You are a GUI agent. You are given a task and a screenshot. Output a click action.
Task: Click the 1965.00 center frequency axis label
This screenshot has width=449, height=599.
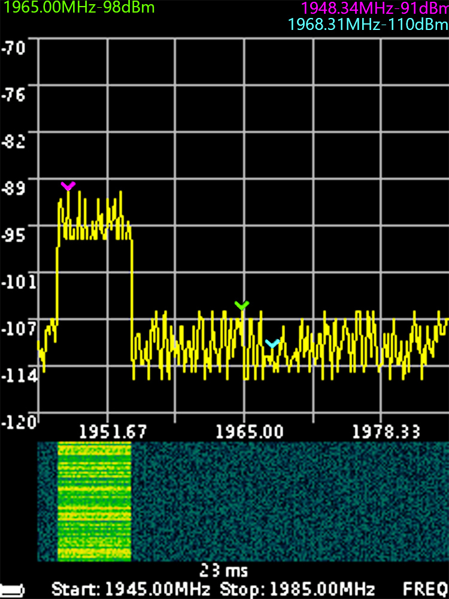244,432
